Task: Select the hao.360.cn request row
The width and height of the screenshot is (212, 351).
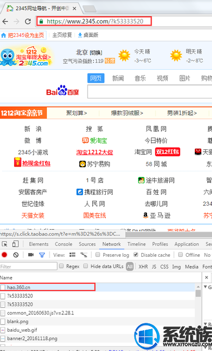Action: pos(97,287)
